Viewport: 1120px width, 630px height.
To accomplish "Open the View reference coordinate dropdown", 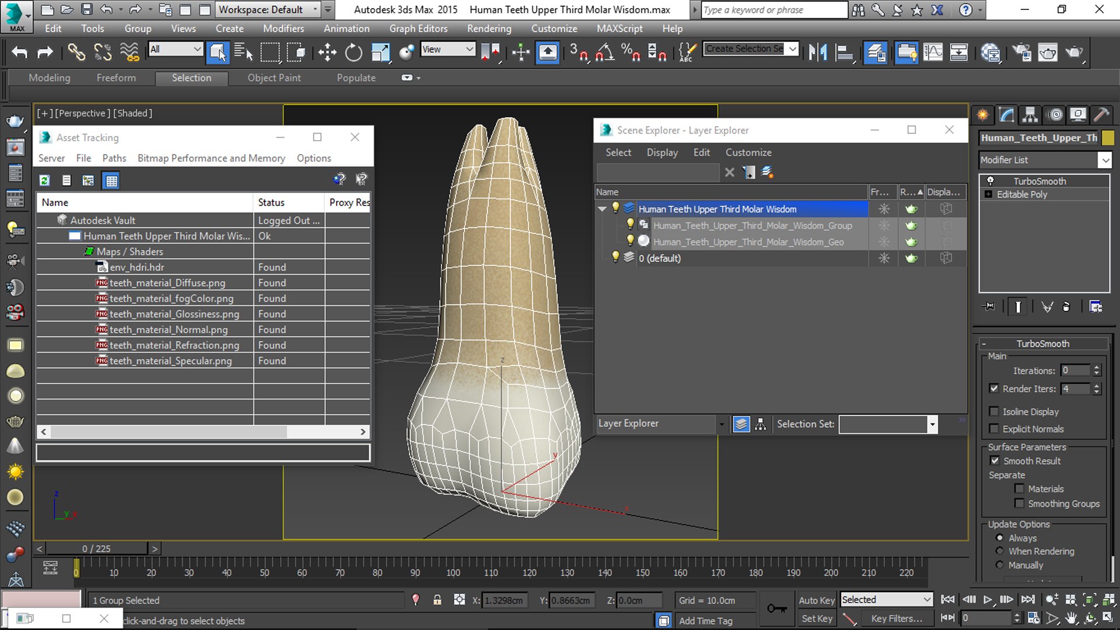I will point(447,50).
